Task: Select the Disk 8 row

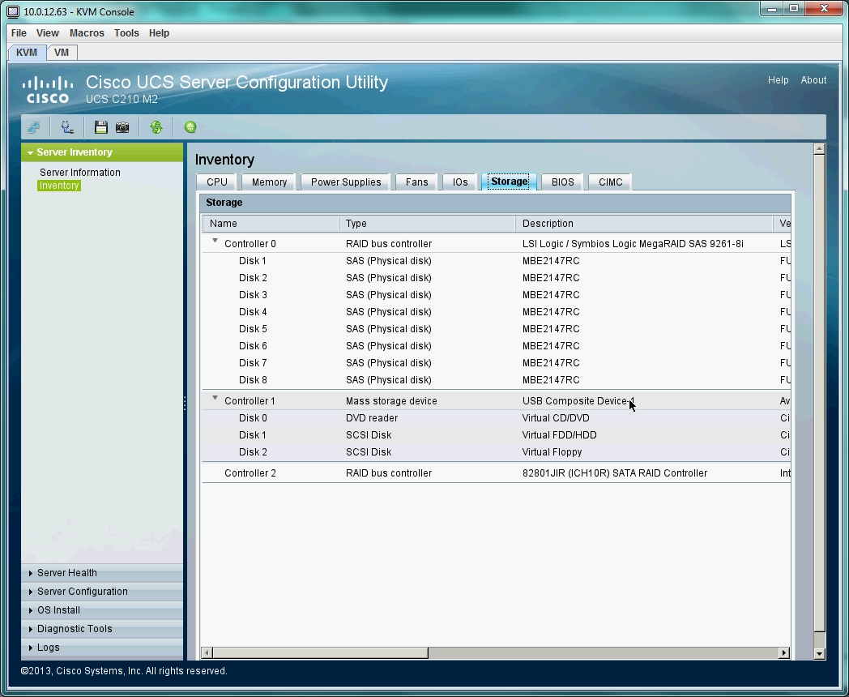Action: (497, 379)
